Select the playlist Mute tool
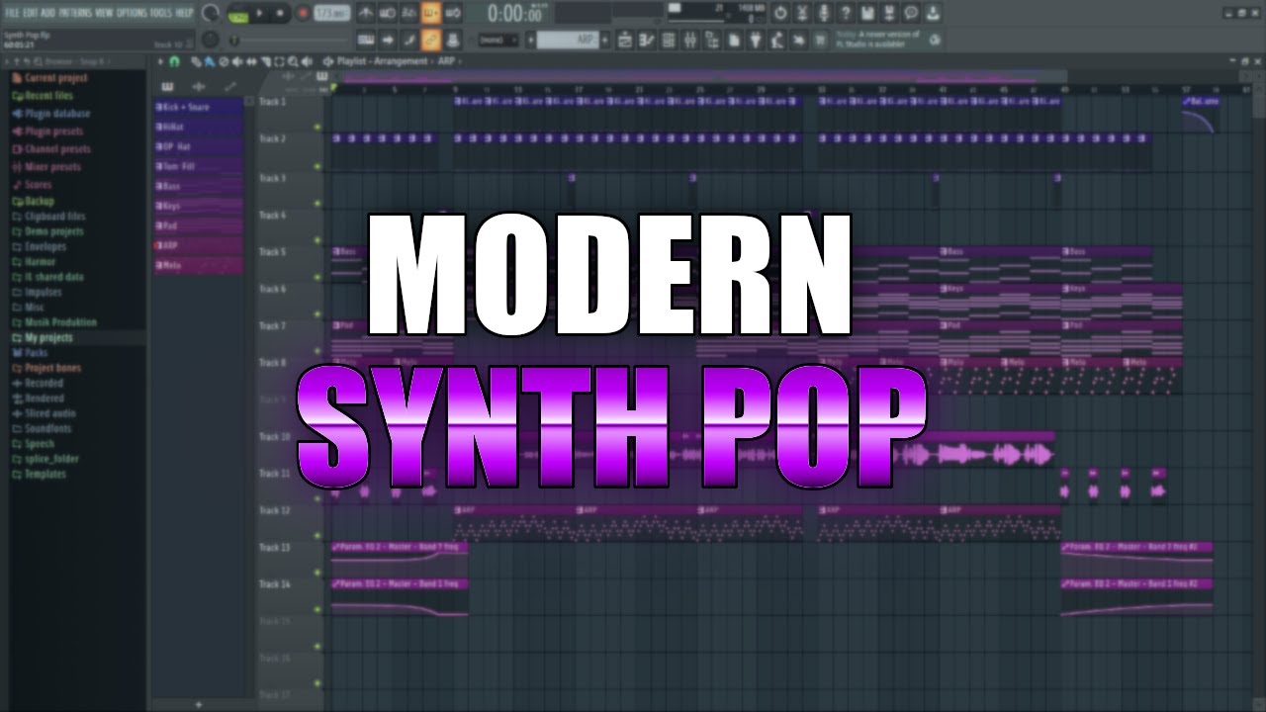Screen dimensions: 1266x712 [x=237, y=61]
